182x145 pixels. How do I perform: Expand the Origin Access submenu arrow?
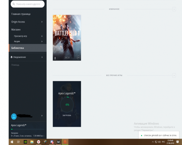pyautogui.click(x=42, y=22)
